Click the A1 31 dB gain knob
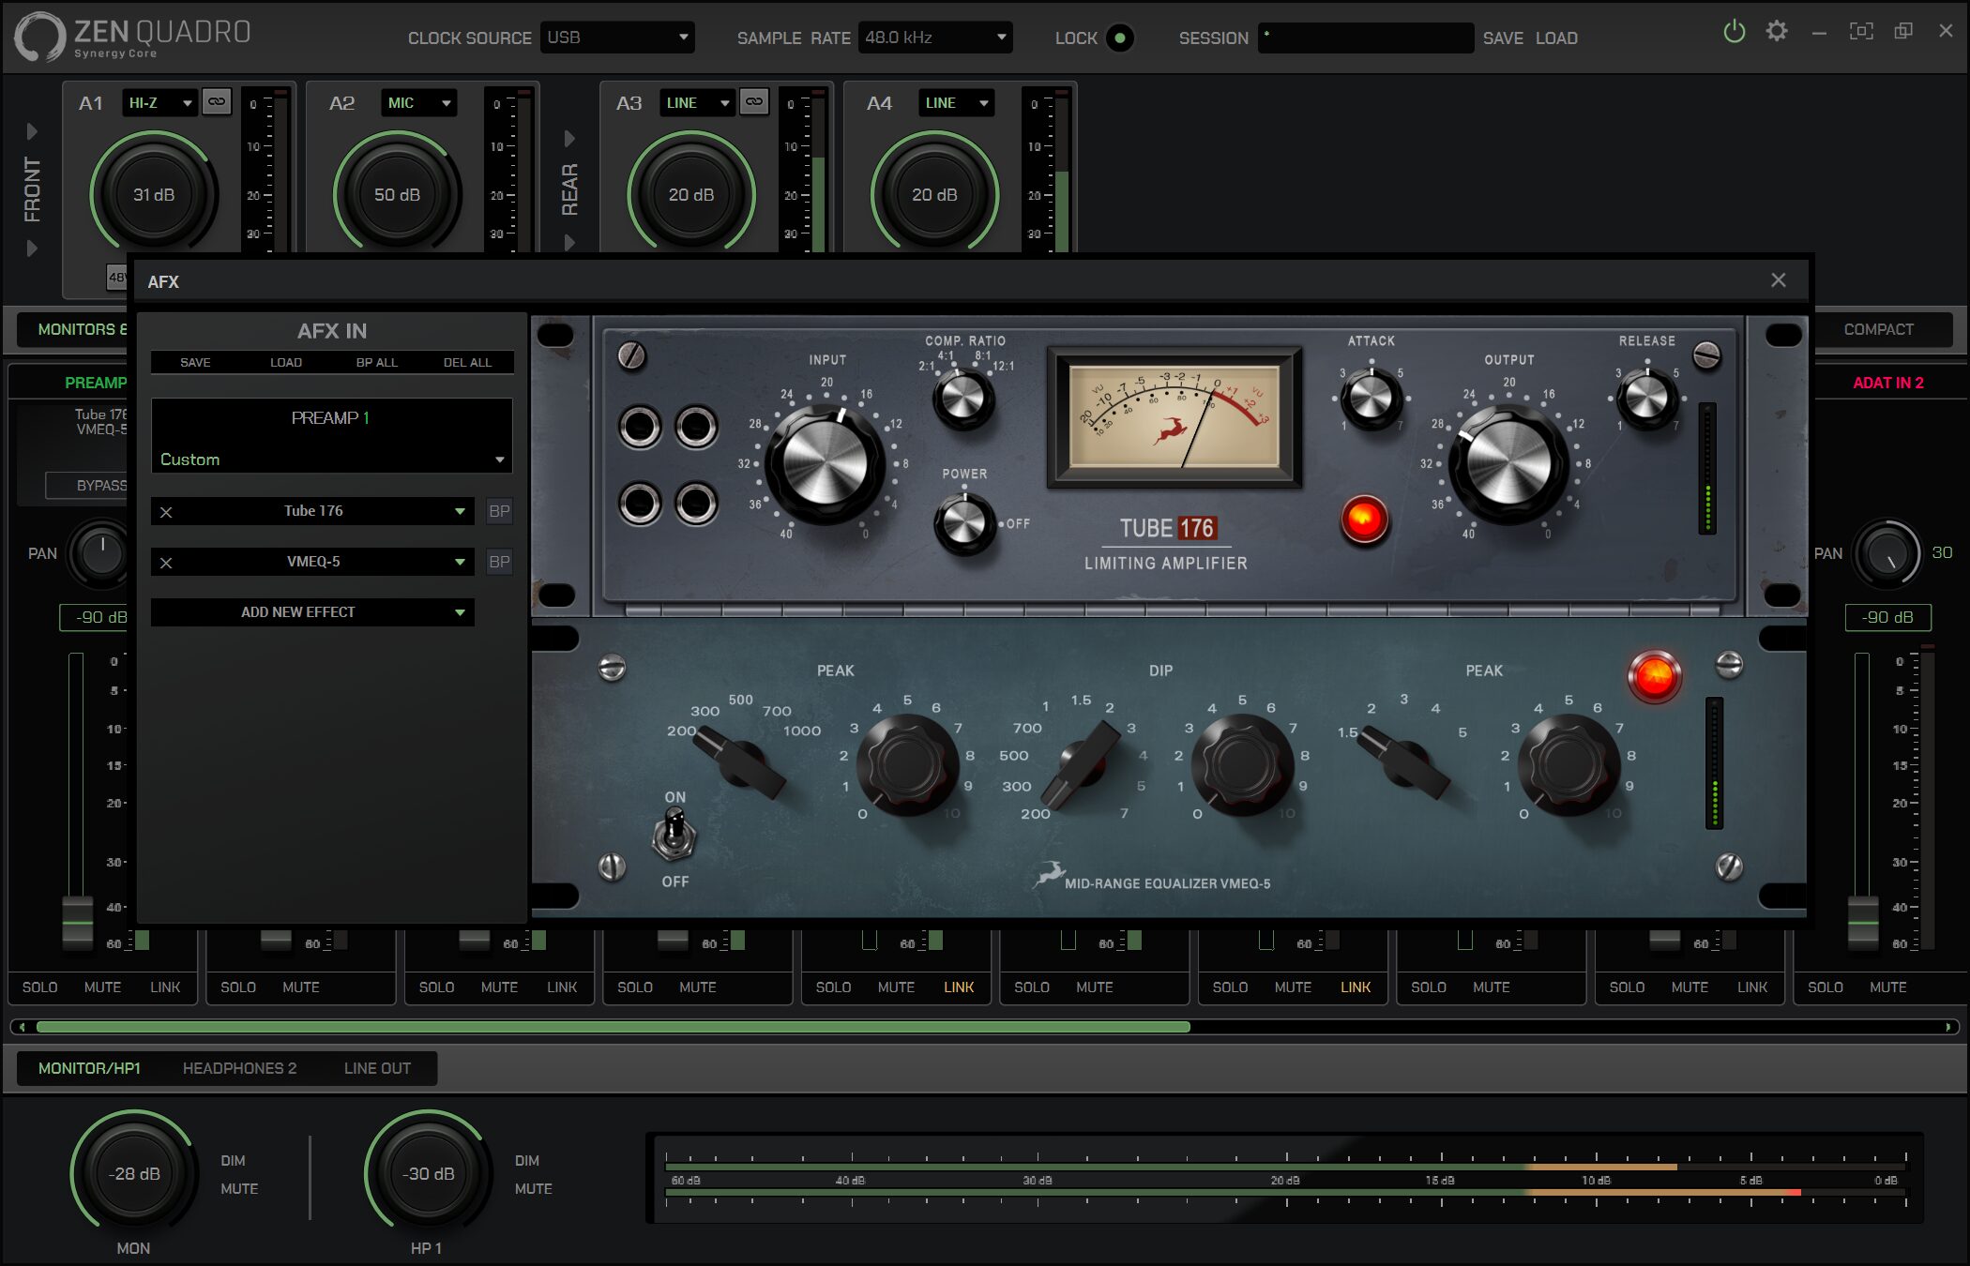The image size is (1970, 1266). 154,195
